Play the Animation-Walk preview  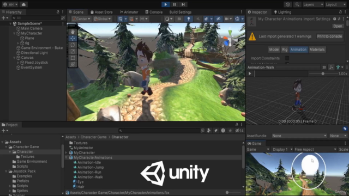click(250, 73)
